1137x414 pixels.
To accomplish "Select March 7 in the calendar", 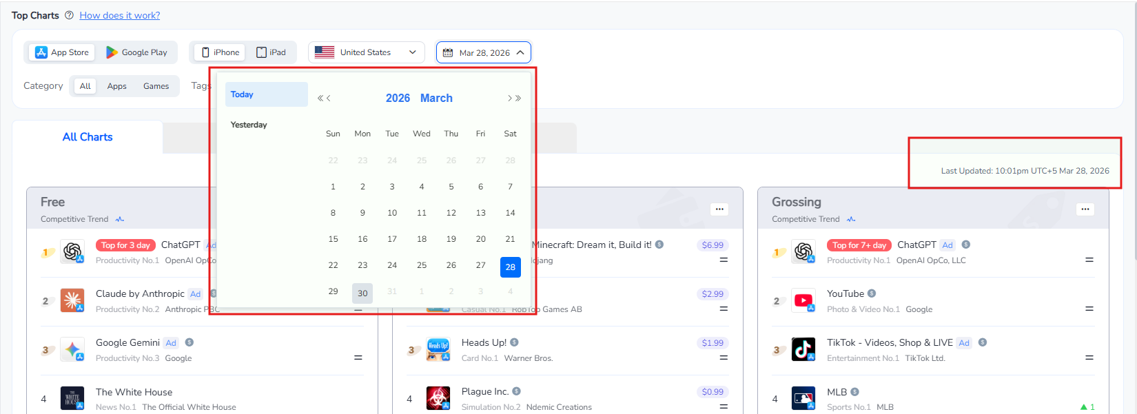I will click(x=510, y=187).
